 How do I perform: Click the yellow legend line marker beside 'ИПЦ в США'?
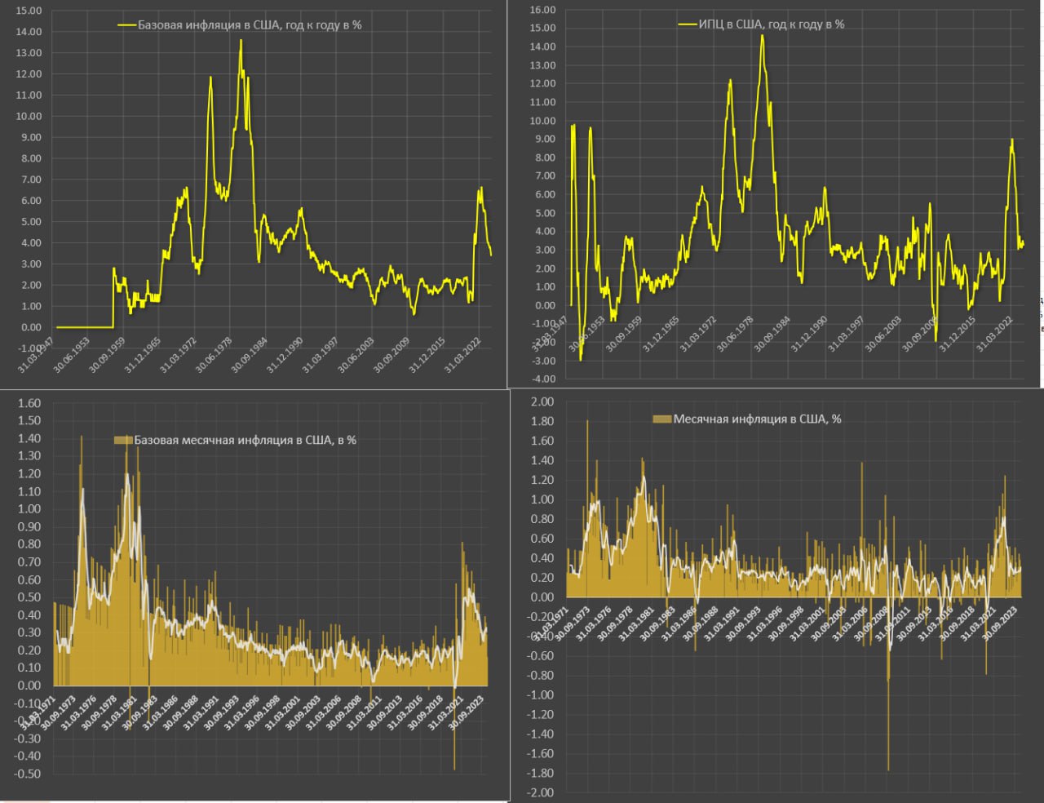click(687, 24)
